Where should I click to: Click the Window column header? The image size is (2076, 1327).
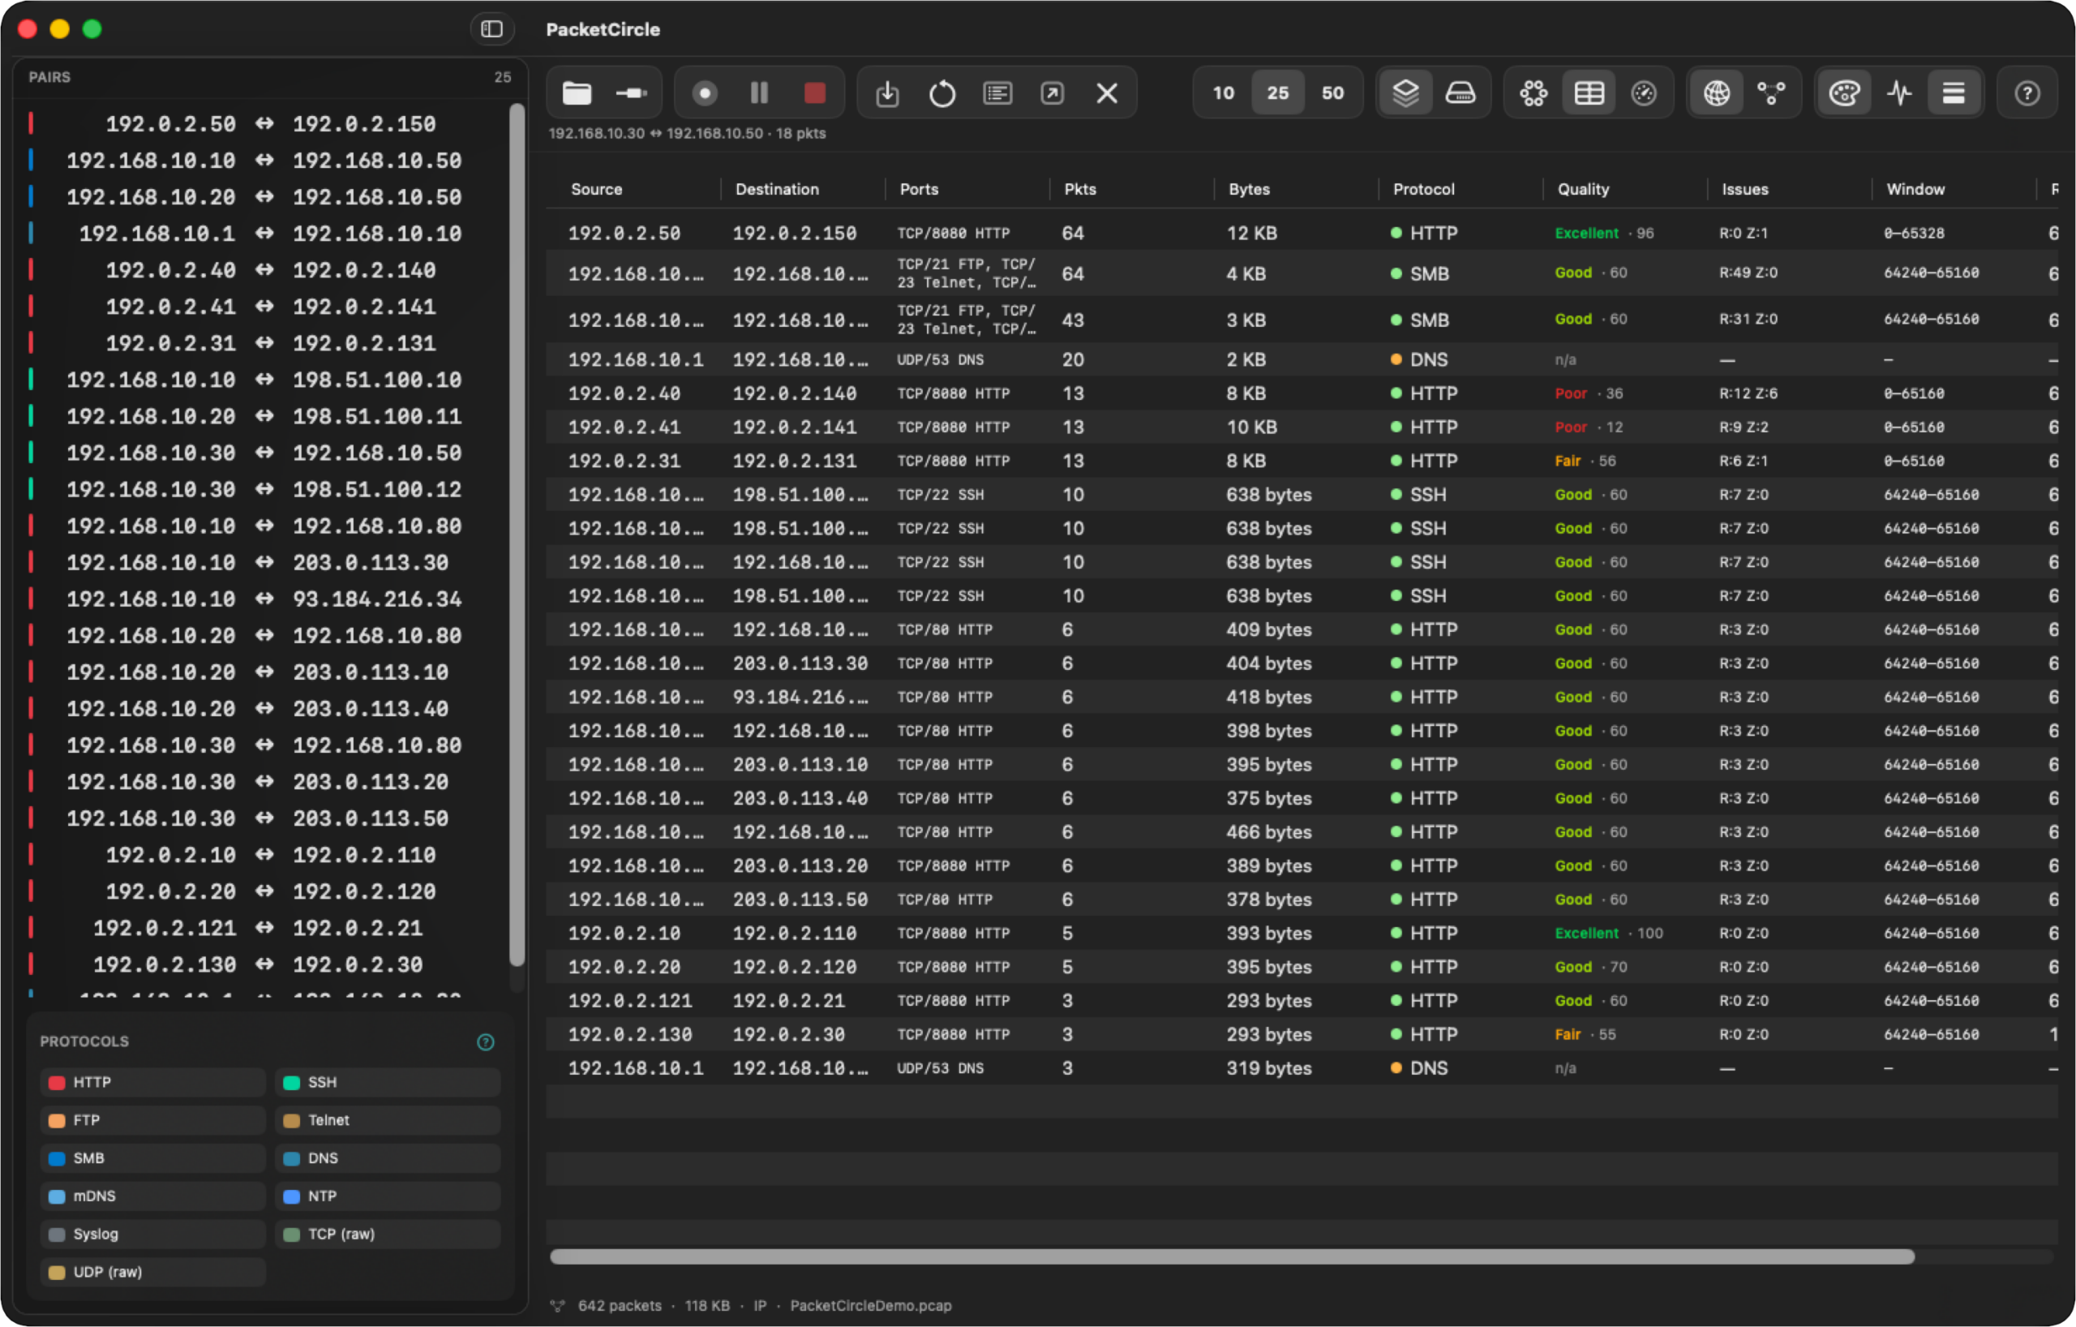[1915, 189]
